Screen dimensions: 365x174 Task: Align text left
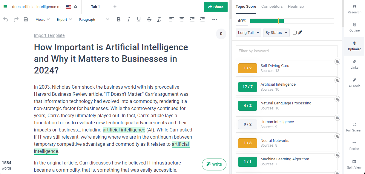pyautogui.click(x=172, y=19)
